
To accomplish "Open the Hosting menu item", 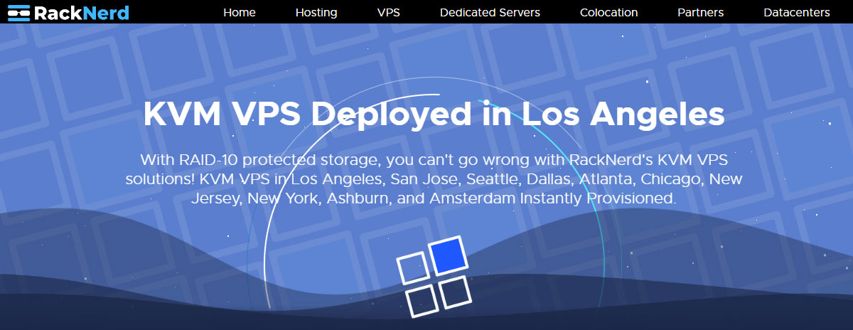I will [316, 12].
